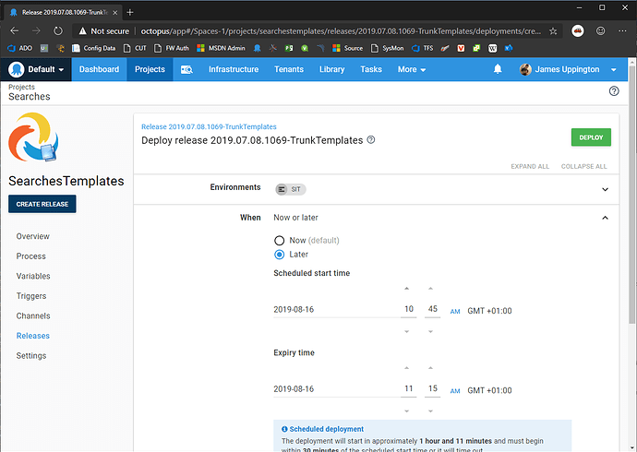Open the Overview sidebar item
The height and width of the screenshot is (452, 637).
(x=33, y=236)
